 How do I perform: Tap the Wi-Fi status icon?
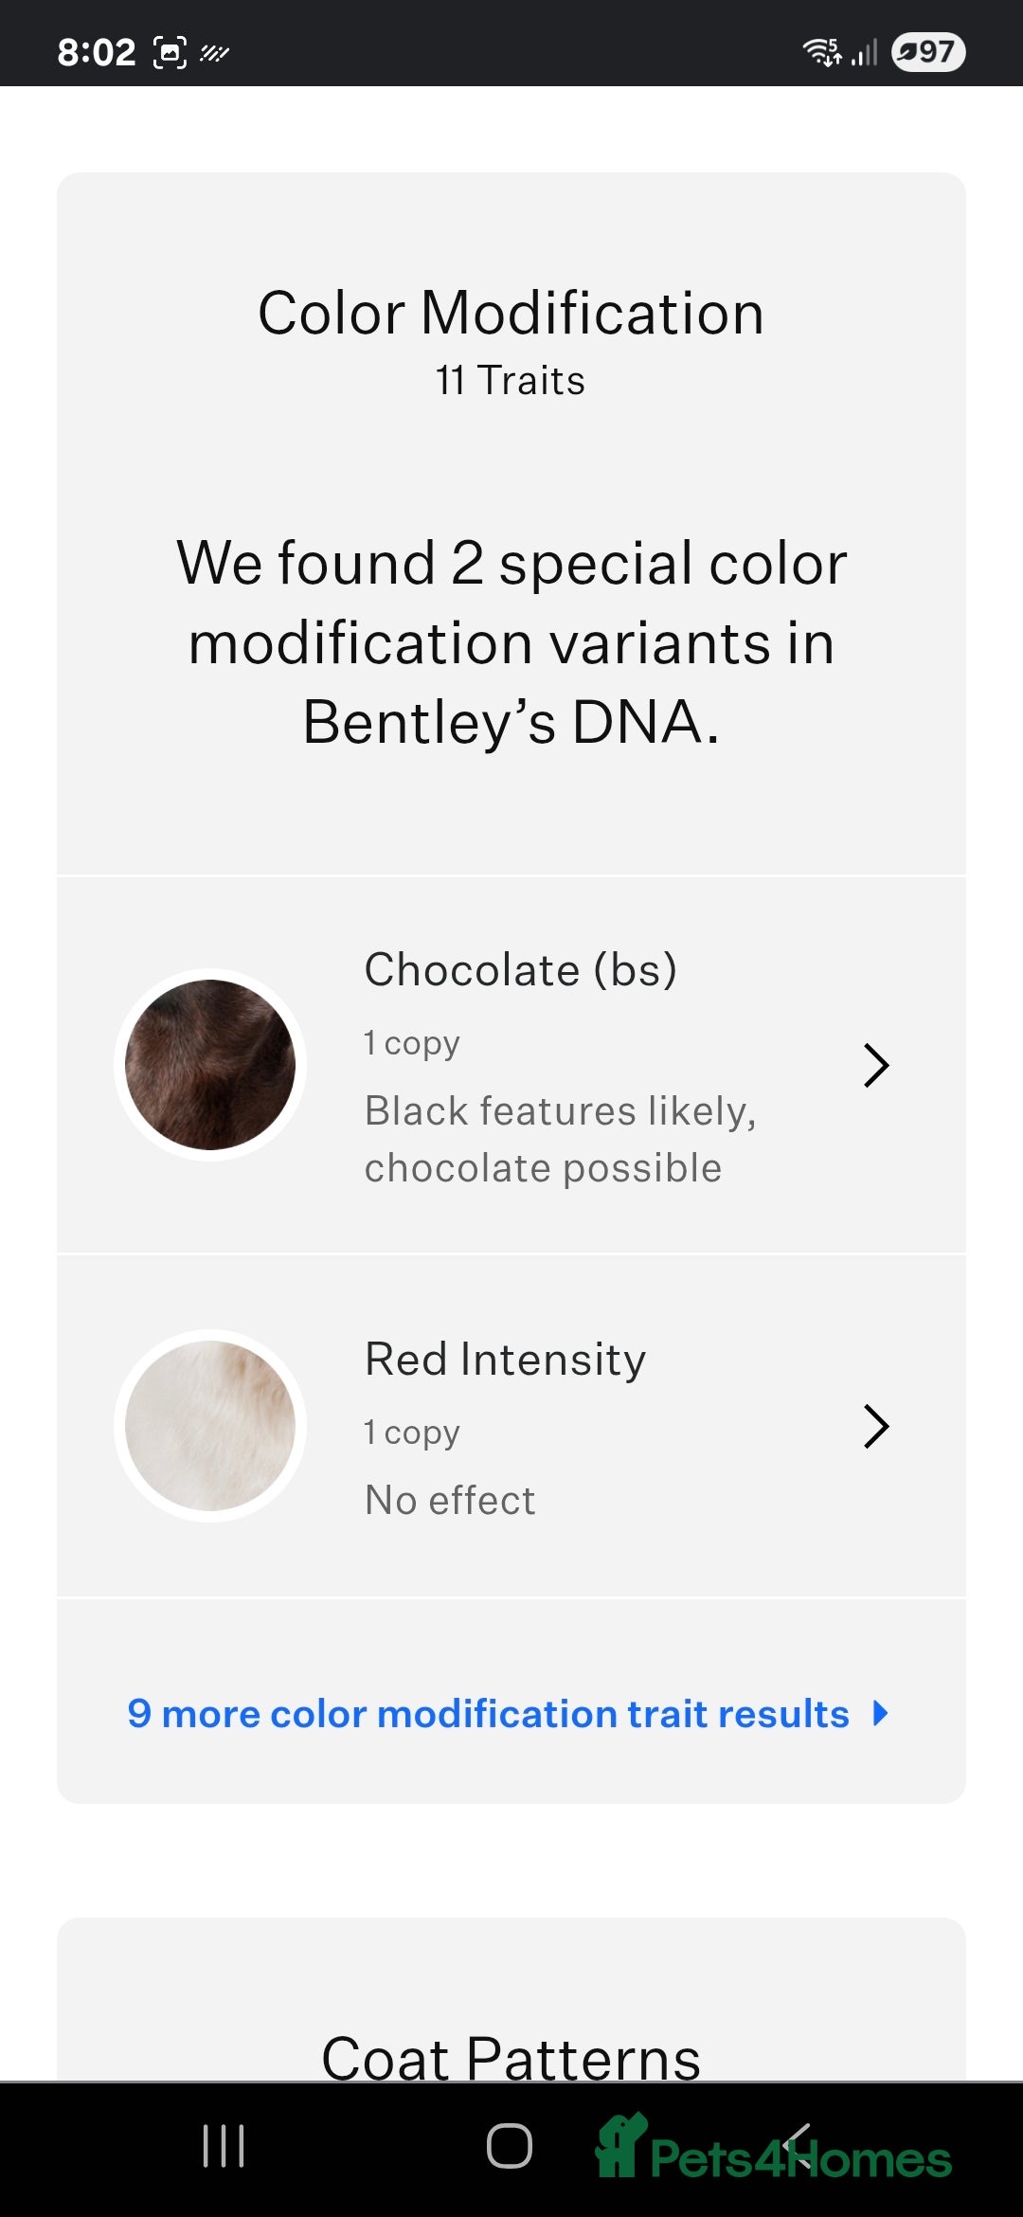click(x=821, y=51)
